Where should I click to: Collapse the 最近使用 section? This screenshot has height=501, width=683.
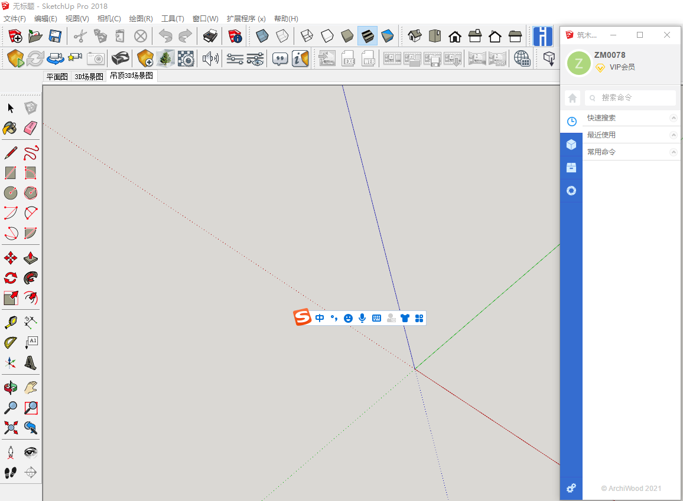[x=673, y=135]
